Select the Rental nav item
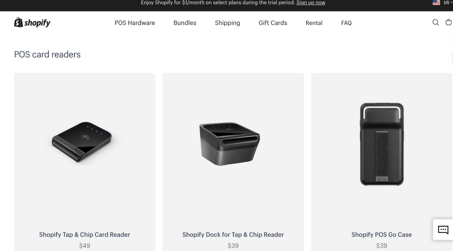The image size is (453, 251). pos(314,23)
